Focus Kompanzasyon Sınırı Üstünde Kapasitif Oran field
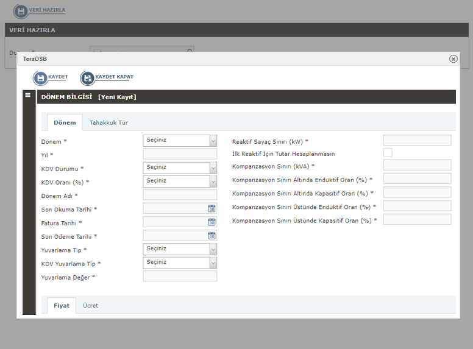Viewport: 473px width, 349px height. click(x=417, y=219)
